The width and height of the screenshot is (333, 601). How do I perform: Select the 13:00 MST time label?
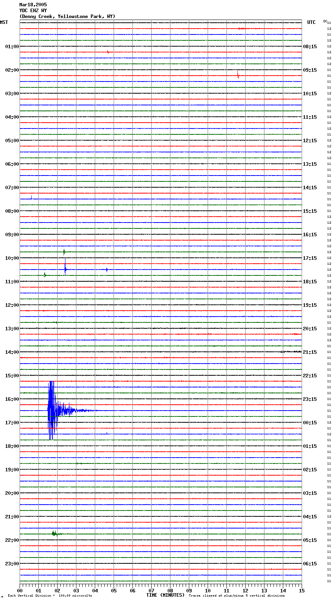tap(12, 329)
